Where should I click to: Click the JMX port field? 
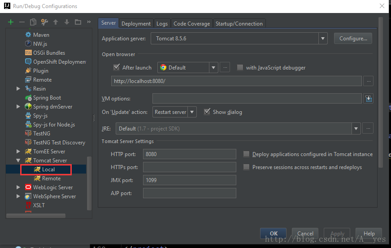(190, 180)
